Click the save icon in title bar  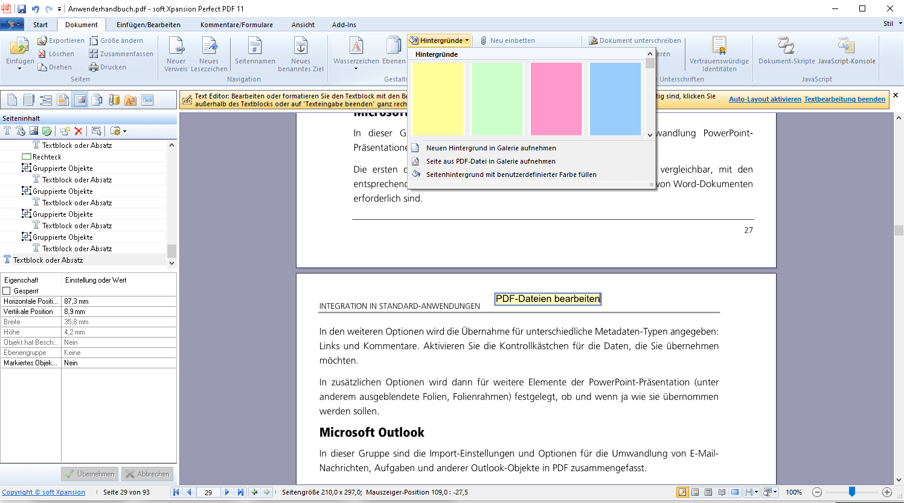pos(22,8)
